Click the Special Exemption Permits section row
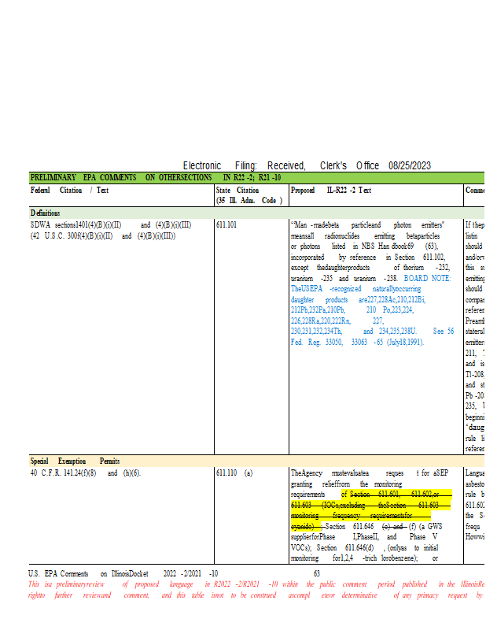Image resolution: width=486 pixels, height=630 pixels. tap(75, 461)
